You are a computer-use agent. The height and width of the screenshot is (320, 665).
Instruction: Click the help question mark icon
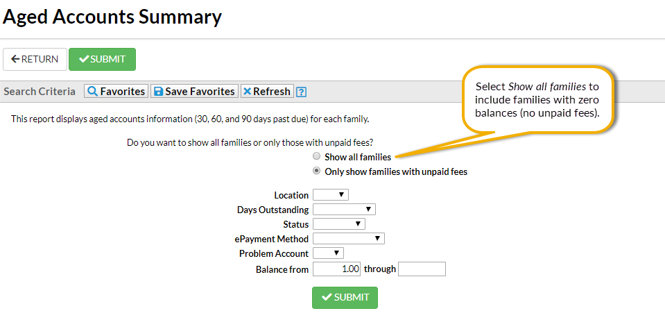302,92
